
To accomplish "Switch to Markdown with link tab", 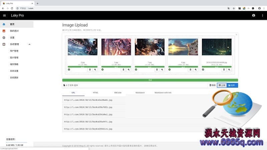I will pos(163,93).
